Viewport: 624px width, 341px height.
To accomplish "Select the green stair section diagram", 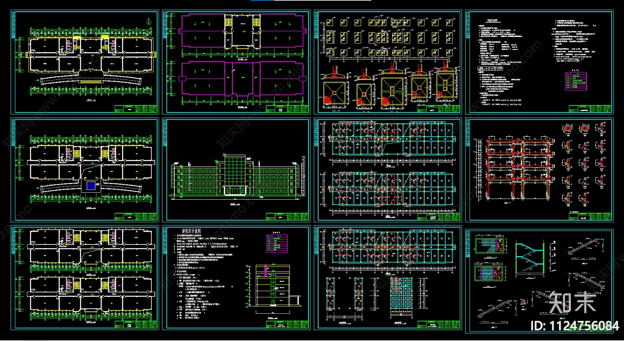I will (x=530, y=259).
